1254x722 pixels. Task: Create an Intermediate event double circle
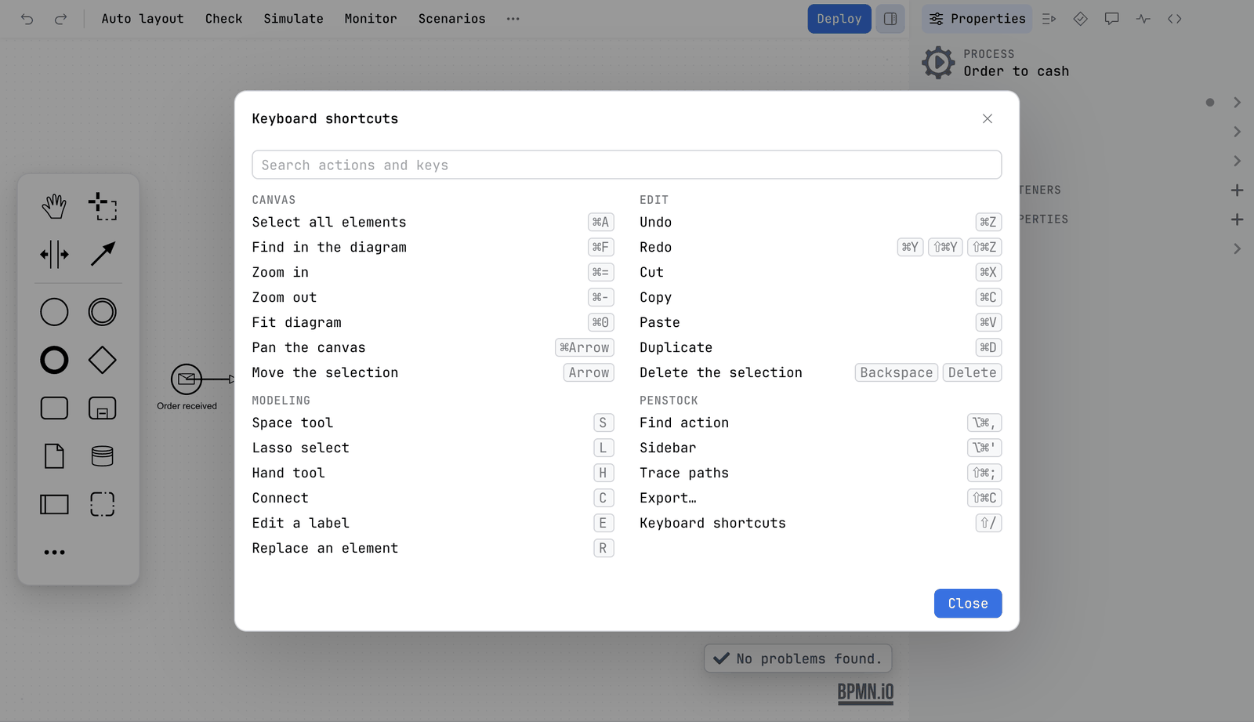pos(103,312)
